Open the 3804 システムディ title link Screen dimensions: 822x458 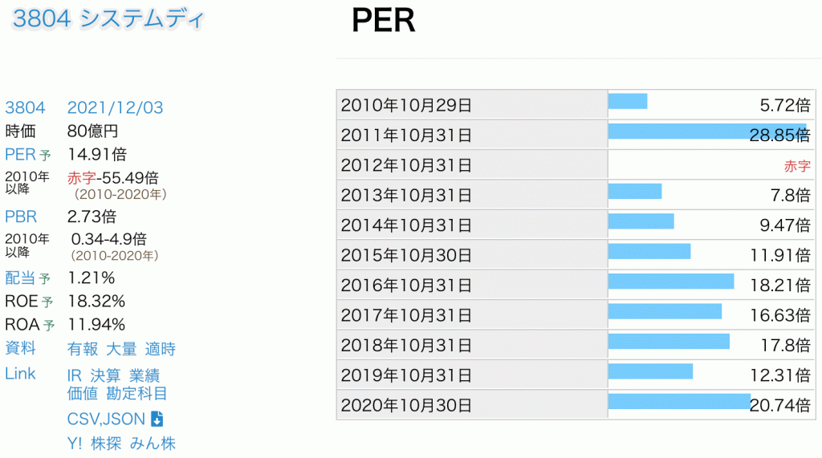tap(108, 20)
